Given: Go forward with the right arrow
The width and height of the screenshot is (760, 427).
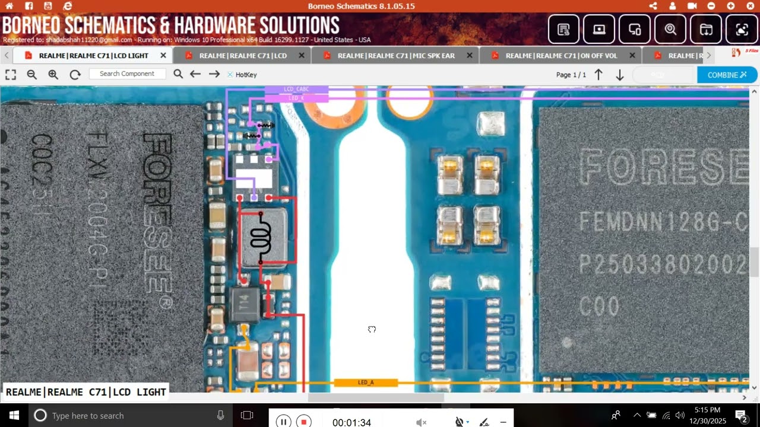Looking at the screenshot, I should point(214,74).
